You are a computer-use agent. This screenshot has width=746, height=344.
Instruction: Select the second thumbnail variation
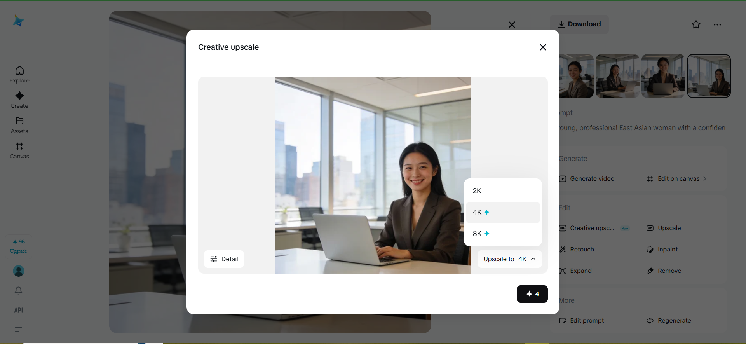(x=617, y=76)
